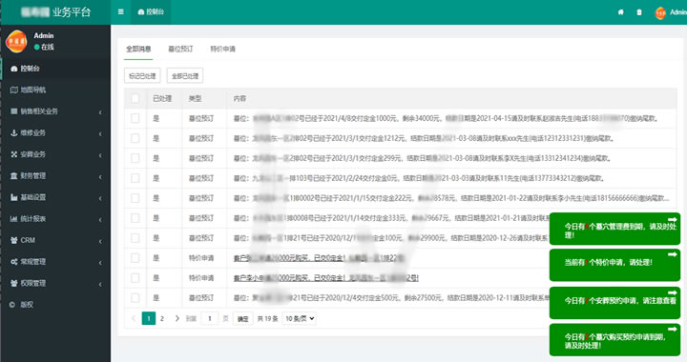Expand the 财务管理 menu chevron
Viewport: 687px width, 362px height.
tap(100, 176)
